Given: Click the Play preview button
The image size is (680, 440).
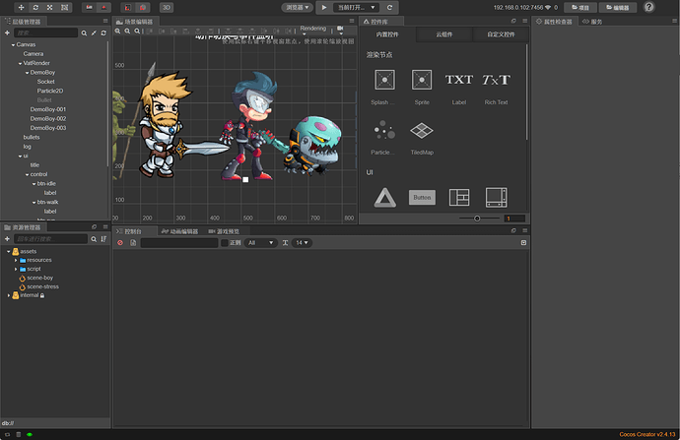Looking at the screenshot, I should [x=324, y=7].
